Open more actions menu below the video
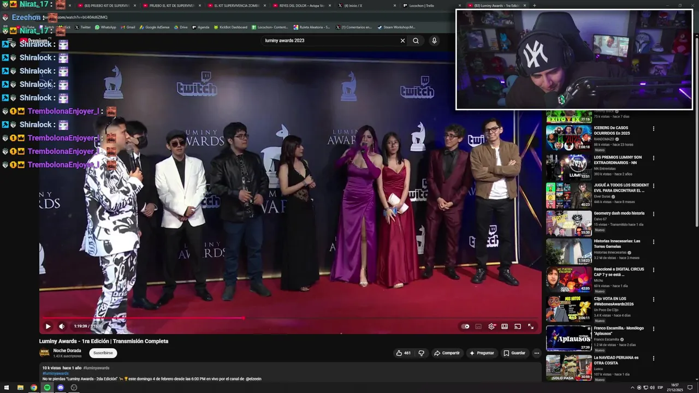Image resolution: width=699 pixels, height=393 pixels. click(536, 353)
